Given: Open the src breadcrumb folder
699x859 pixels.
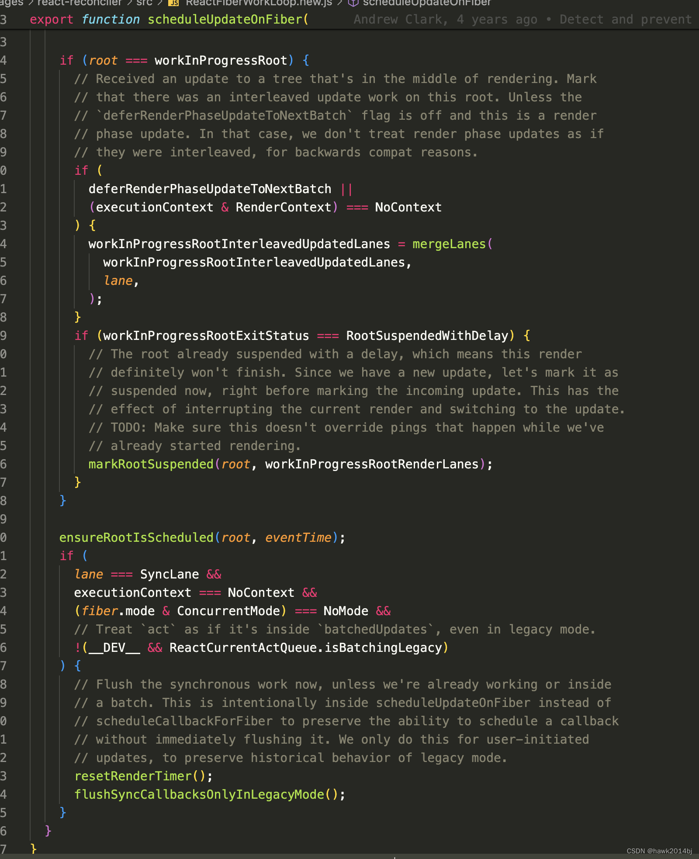Looking at the screenshot, I should (144, 3).
